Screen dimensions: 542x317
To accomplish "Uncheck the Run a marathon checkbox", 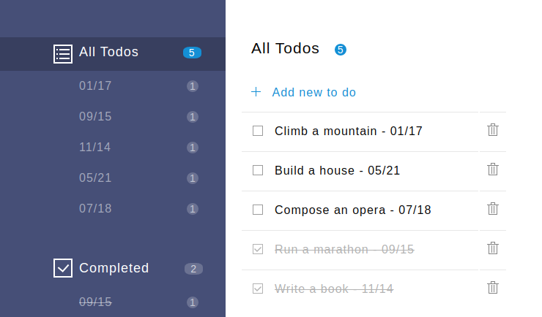I will pyautogui.click(x=258, y=249).
